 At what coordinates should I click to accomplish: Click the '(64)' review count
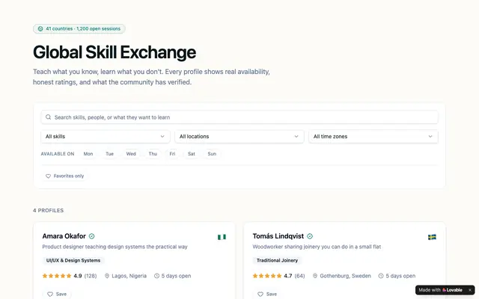tap(299, 276)
